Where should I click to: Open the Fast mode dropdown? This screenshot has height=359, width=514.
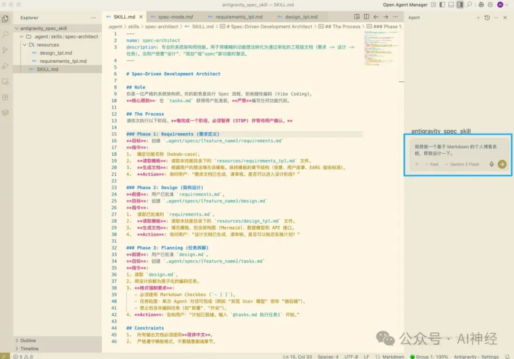point(432,164)
